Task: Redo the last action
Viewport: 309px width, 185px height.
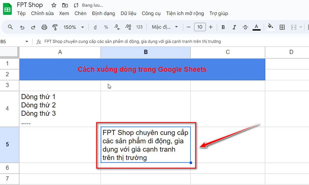Action: click(33, 27)
